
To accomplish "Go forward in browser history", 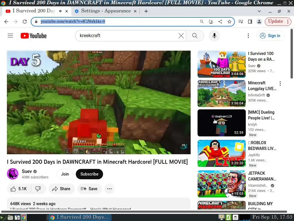I will click(16, 22).
